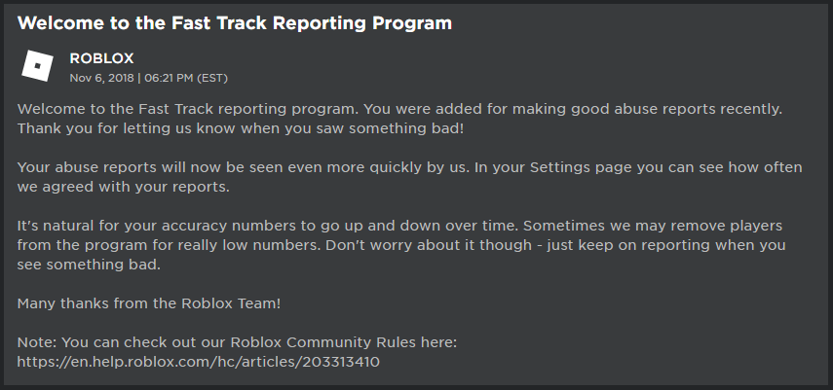Click the white Roblox logo avatar
Viewport: 833px width, 390px height.
click(x=38, y=66)
